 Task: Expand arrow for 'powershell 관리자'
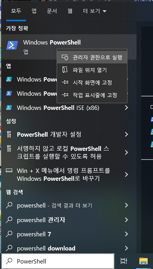(x=126, y=220)
